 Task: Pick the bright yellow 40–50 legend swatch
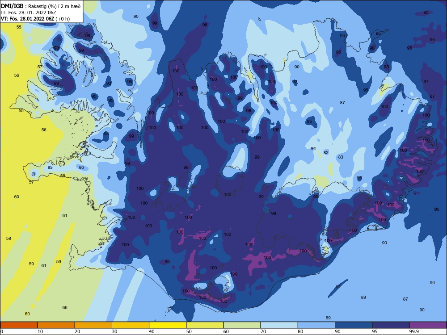[168, 325]
